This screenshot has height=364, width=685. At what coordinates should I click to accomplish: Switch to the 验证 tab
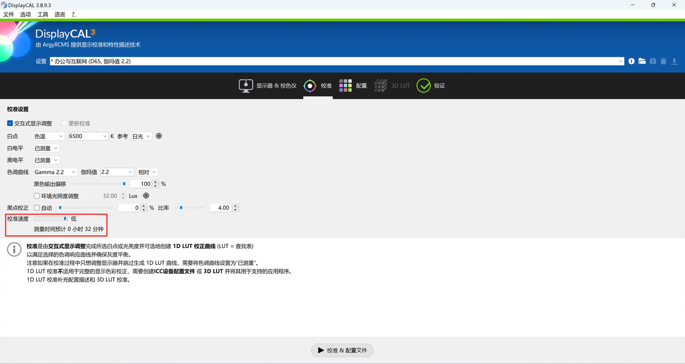click(431, 86)
